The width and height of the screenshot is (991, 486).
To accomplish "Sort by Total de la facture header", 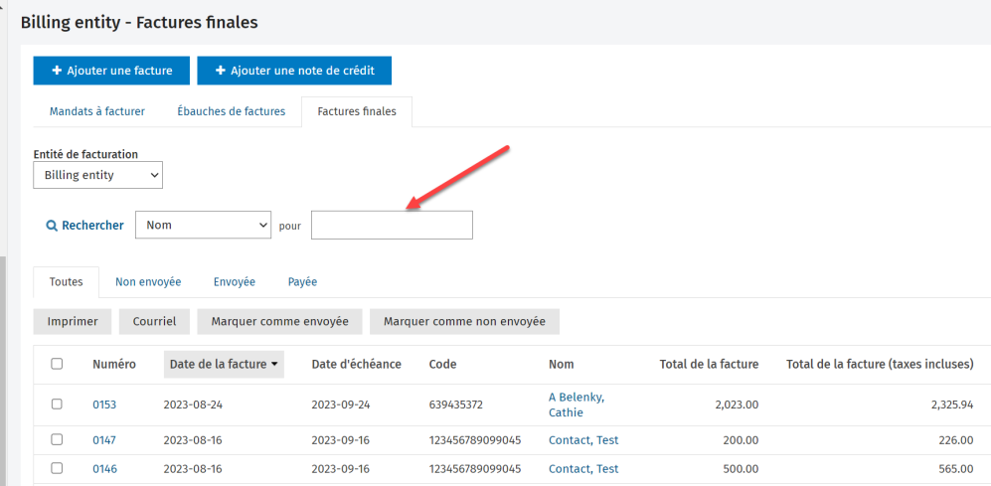I will (x=709, y=364).
